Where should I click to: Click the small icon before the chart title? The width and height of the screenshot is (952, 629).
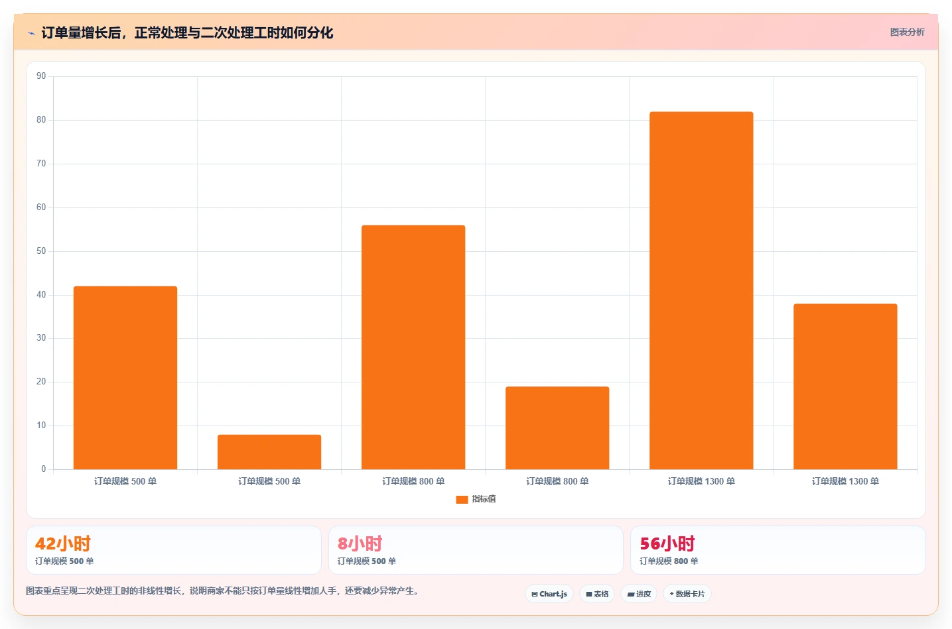pos(31,33)
